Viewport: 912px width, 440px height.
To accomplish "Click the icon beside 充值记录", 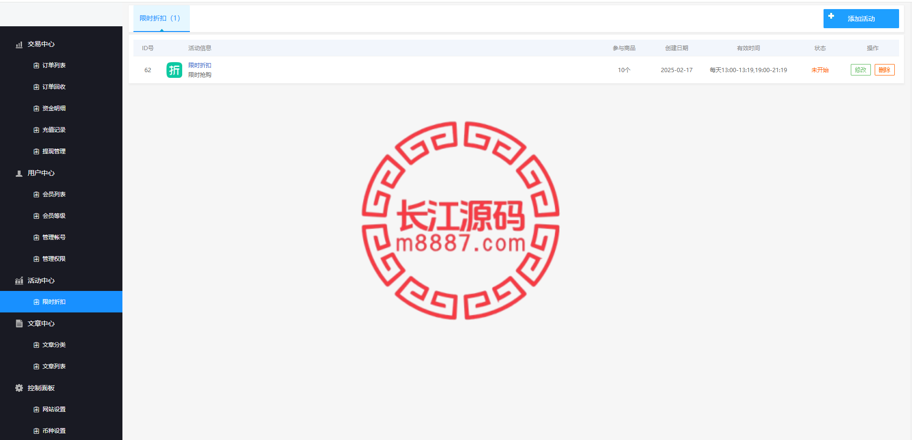I will [x=36, y=130].
